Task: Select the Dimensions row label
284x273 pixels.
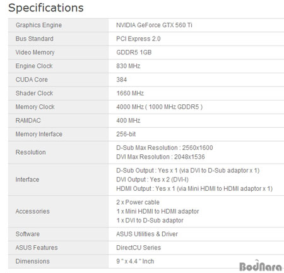Action: (x=33, y=261)
